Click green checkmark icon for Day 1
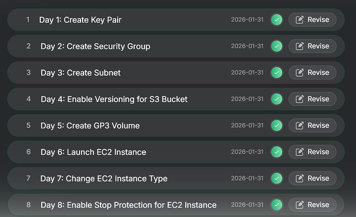The height and width of the screenshot is (217, 356). pyautogui.click(x=277, y=20)
